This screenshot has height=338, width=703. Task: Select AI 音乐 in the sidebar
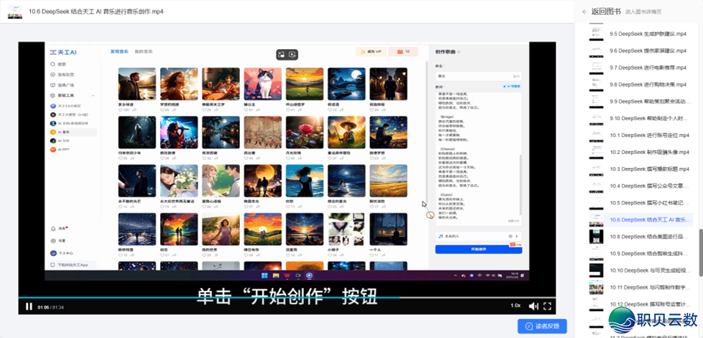(x=73, y=132)
